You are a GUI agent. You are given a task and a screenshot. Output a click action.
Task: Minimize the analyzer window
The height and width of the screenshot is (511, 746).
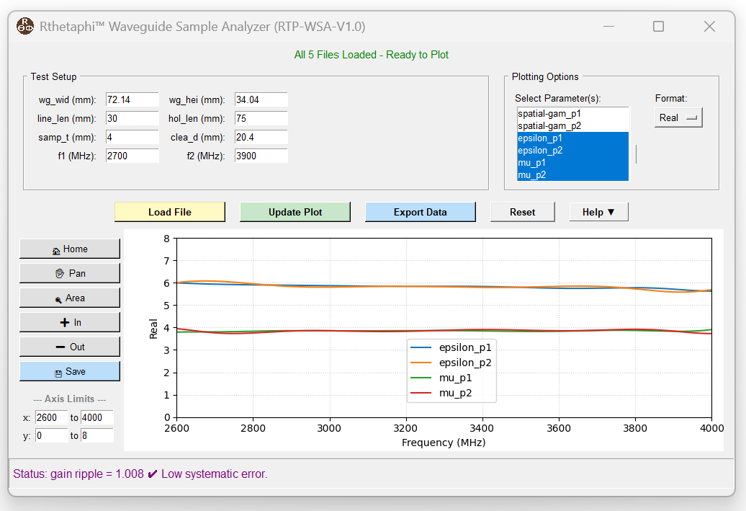point(609,26)
